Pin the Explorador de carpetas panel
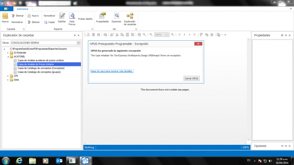The width and height of the screenshot is (294, 165). tap(75, 35)
